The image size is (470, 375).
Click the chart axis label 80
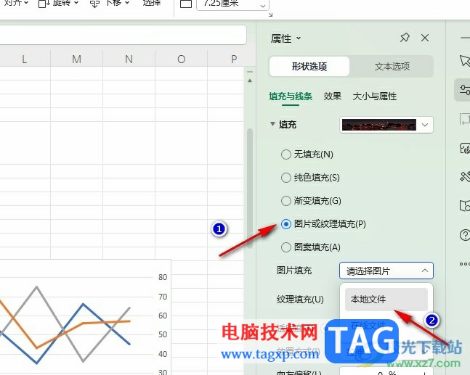(x=163, y=277)
